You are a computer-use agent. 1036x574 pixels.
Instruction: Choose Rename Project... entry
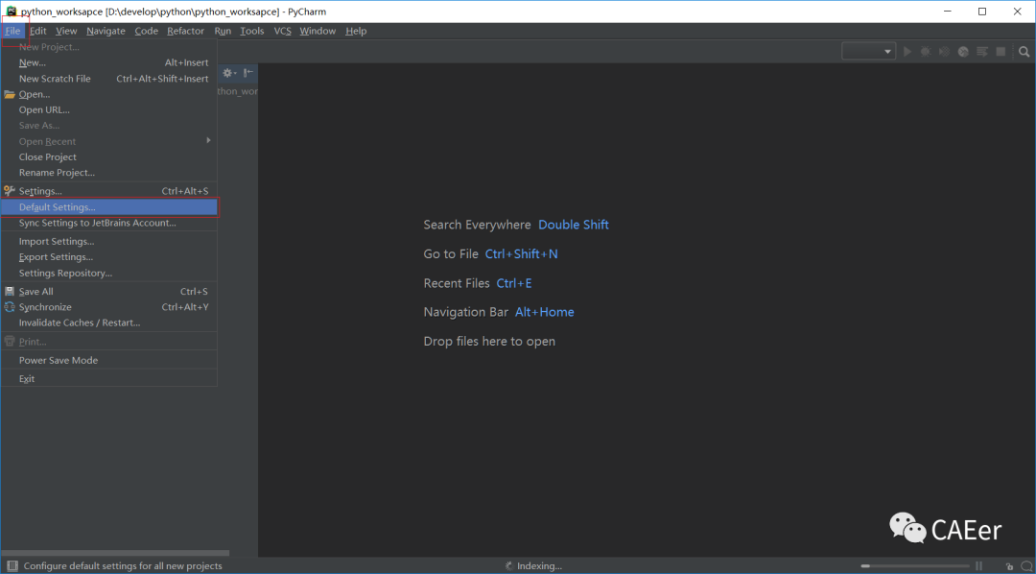tap(109, 173)
